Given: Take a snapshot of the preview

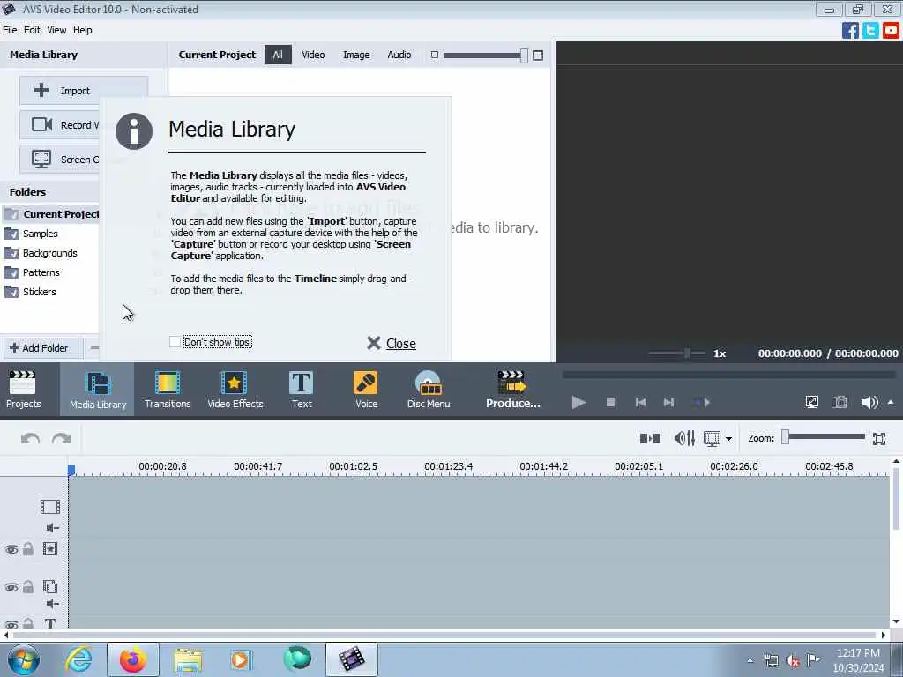Looking at the screenshot, I should [840, 402].
